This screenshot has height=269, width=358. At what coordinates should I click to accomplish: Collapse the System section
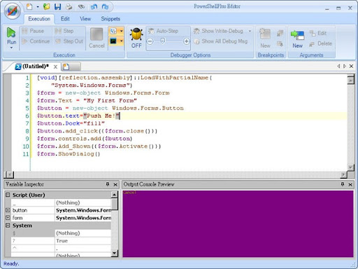click(8, 226)
